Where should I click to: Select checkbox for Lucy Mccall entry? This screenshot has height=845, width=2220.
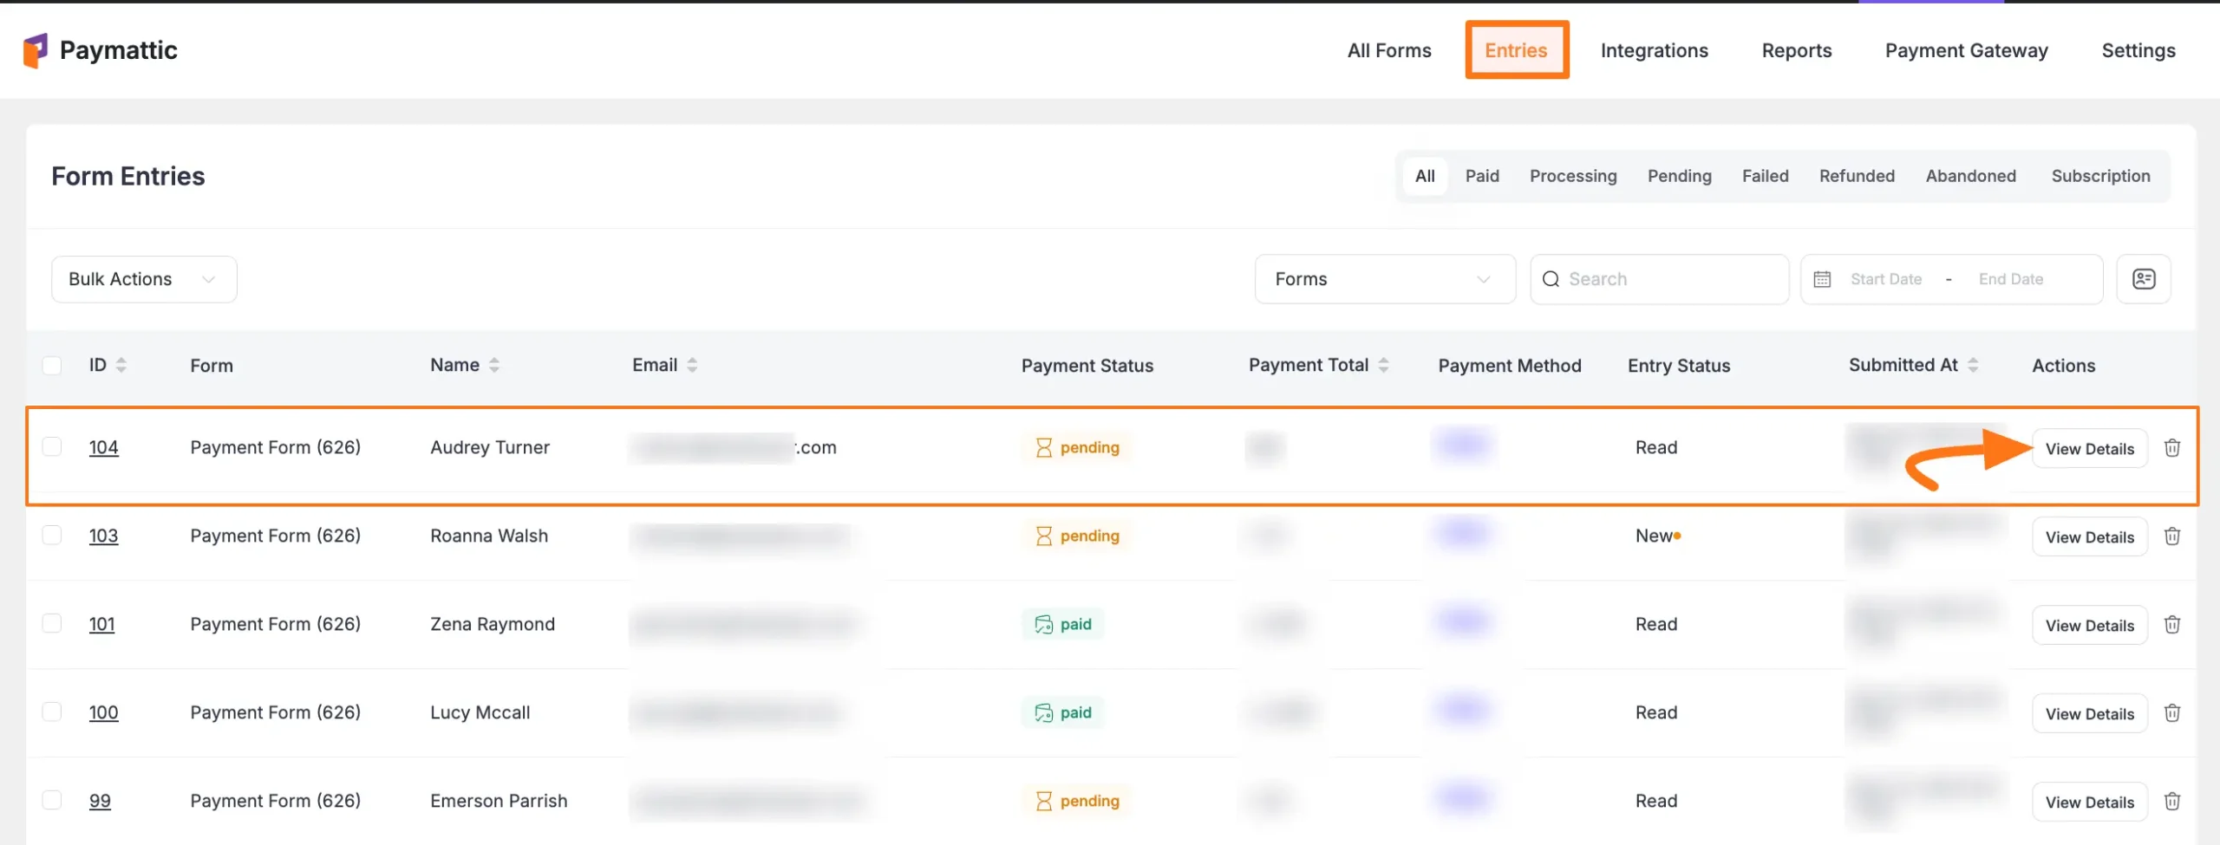pyautogui.click(x=52, y=712)
